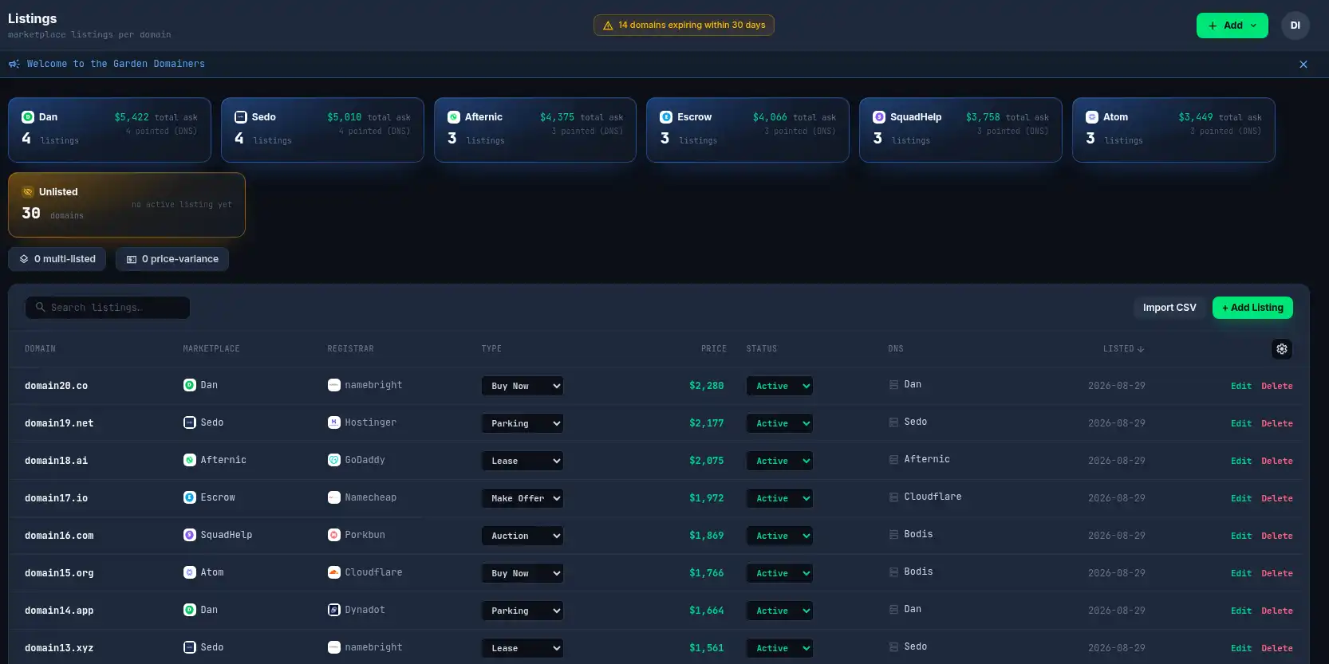
Task: Click the green Add Listing button
Action: [x=1252, y=308]
